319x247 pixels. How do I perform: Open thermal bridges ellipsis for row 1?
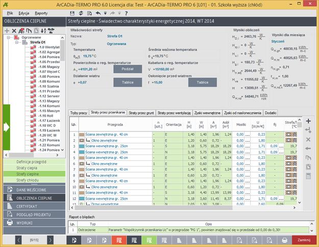(x=248, y=134)
